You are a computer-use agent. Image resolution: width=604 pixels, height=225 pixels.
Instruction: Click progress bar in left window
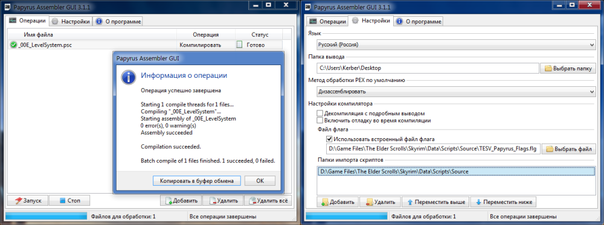pos(47,217)
